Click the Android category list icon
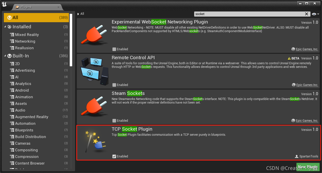 tap(12, 90)
